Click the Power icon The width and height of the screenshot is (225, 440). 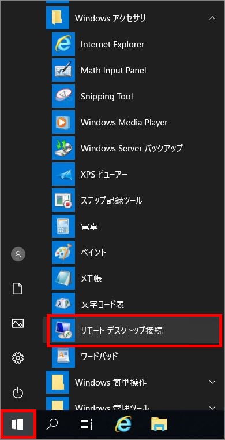[18, 392]
